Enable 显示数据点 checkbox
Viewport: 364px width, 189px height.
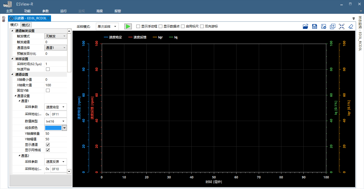pyautogui.click(x=160, y=26)
